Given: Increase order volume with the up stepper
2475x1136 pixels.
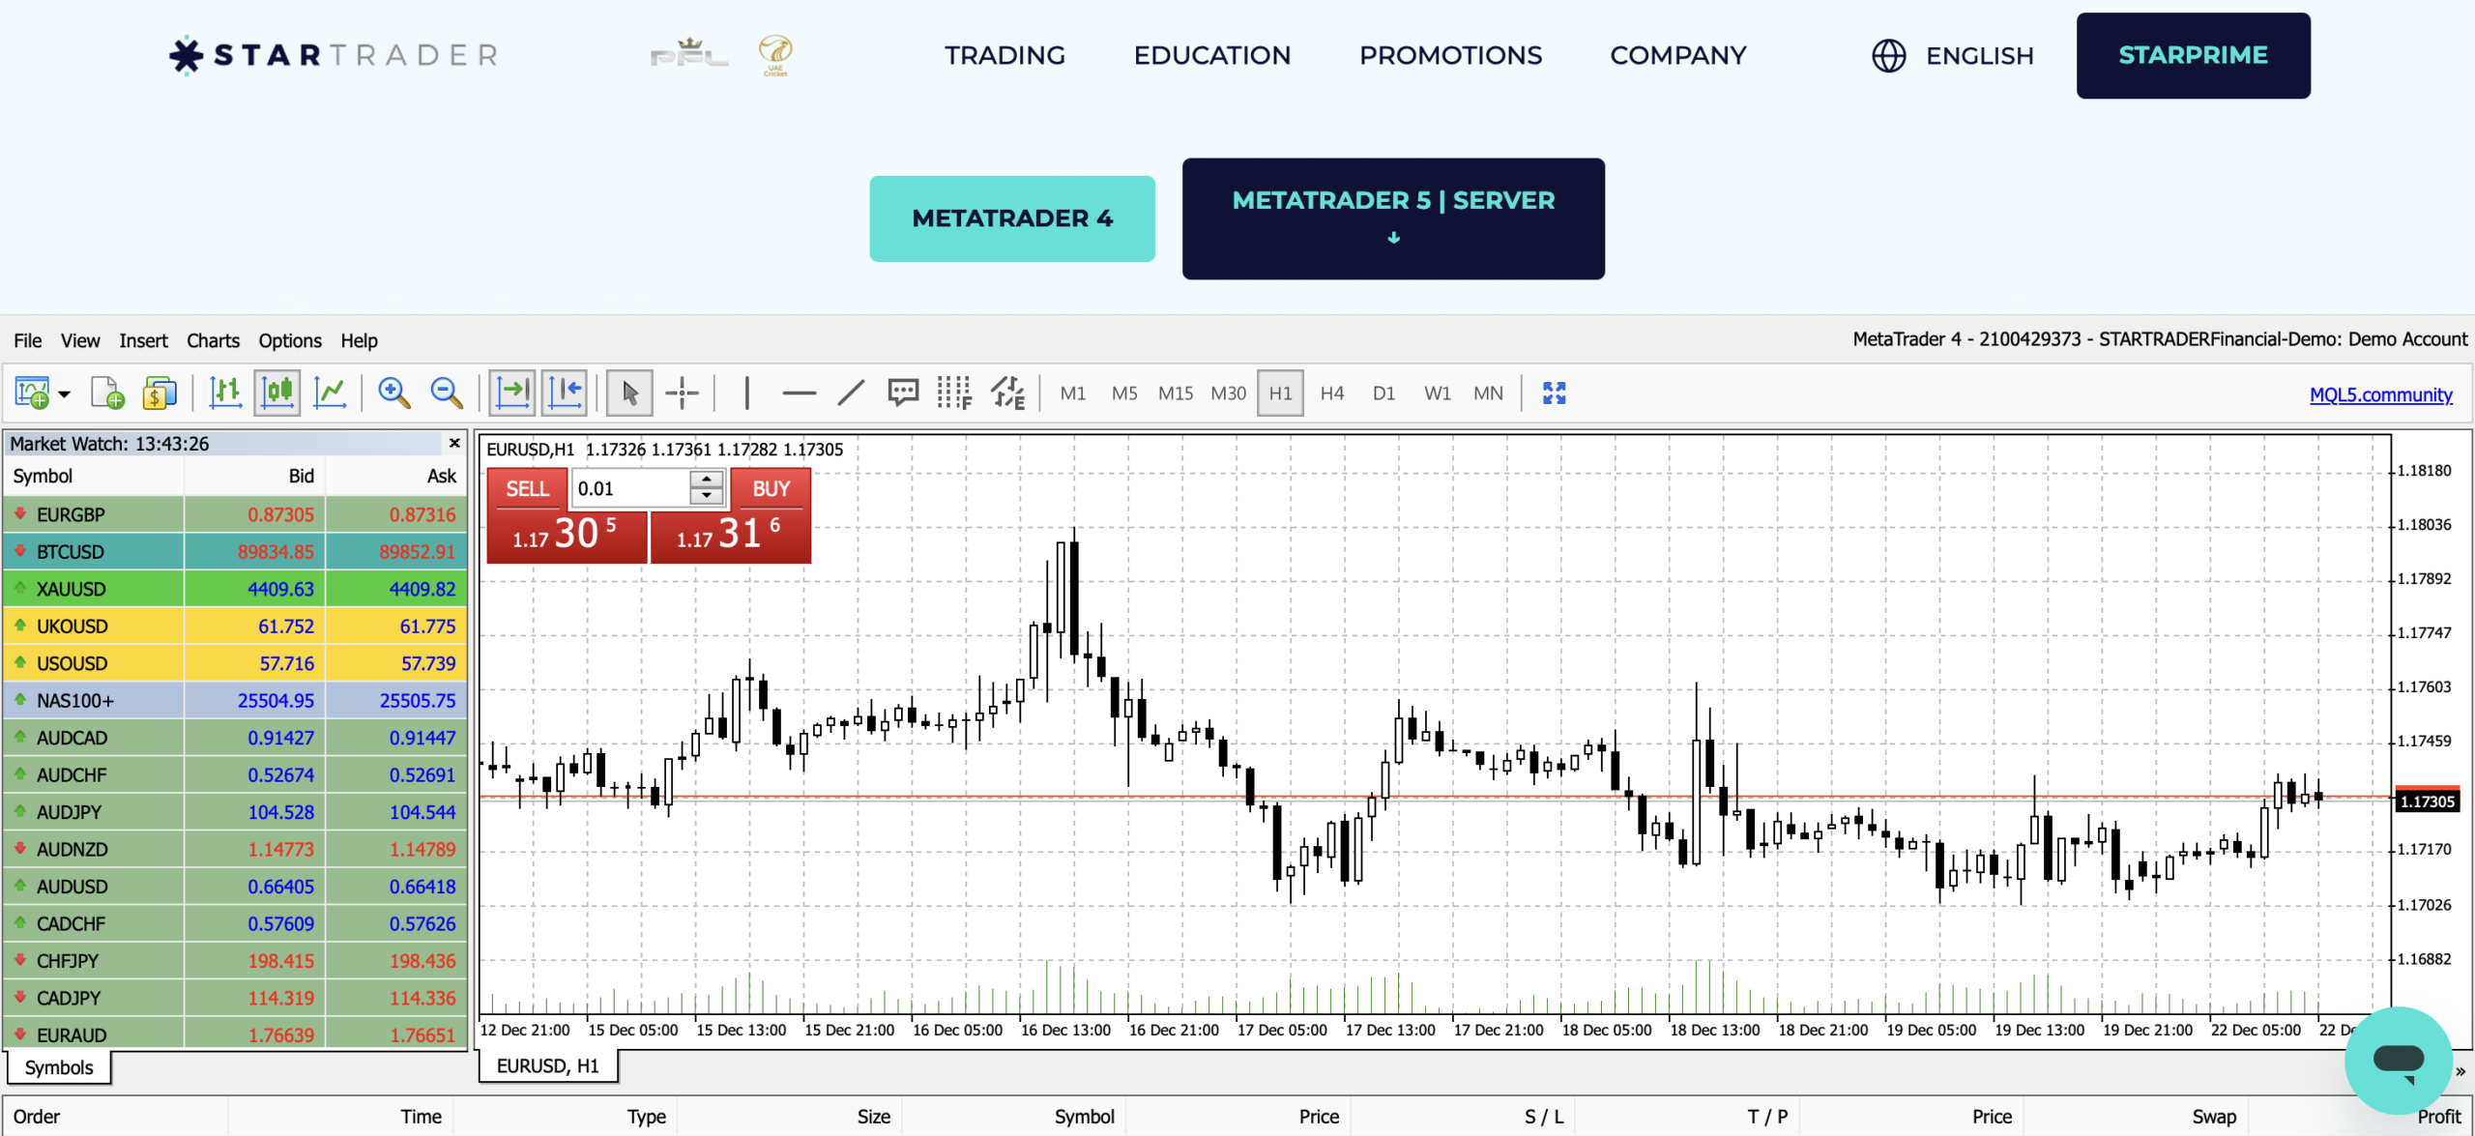Looking at the screenshot, I should 707,481.
